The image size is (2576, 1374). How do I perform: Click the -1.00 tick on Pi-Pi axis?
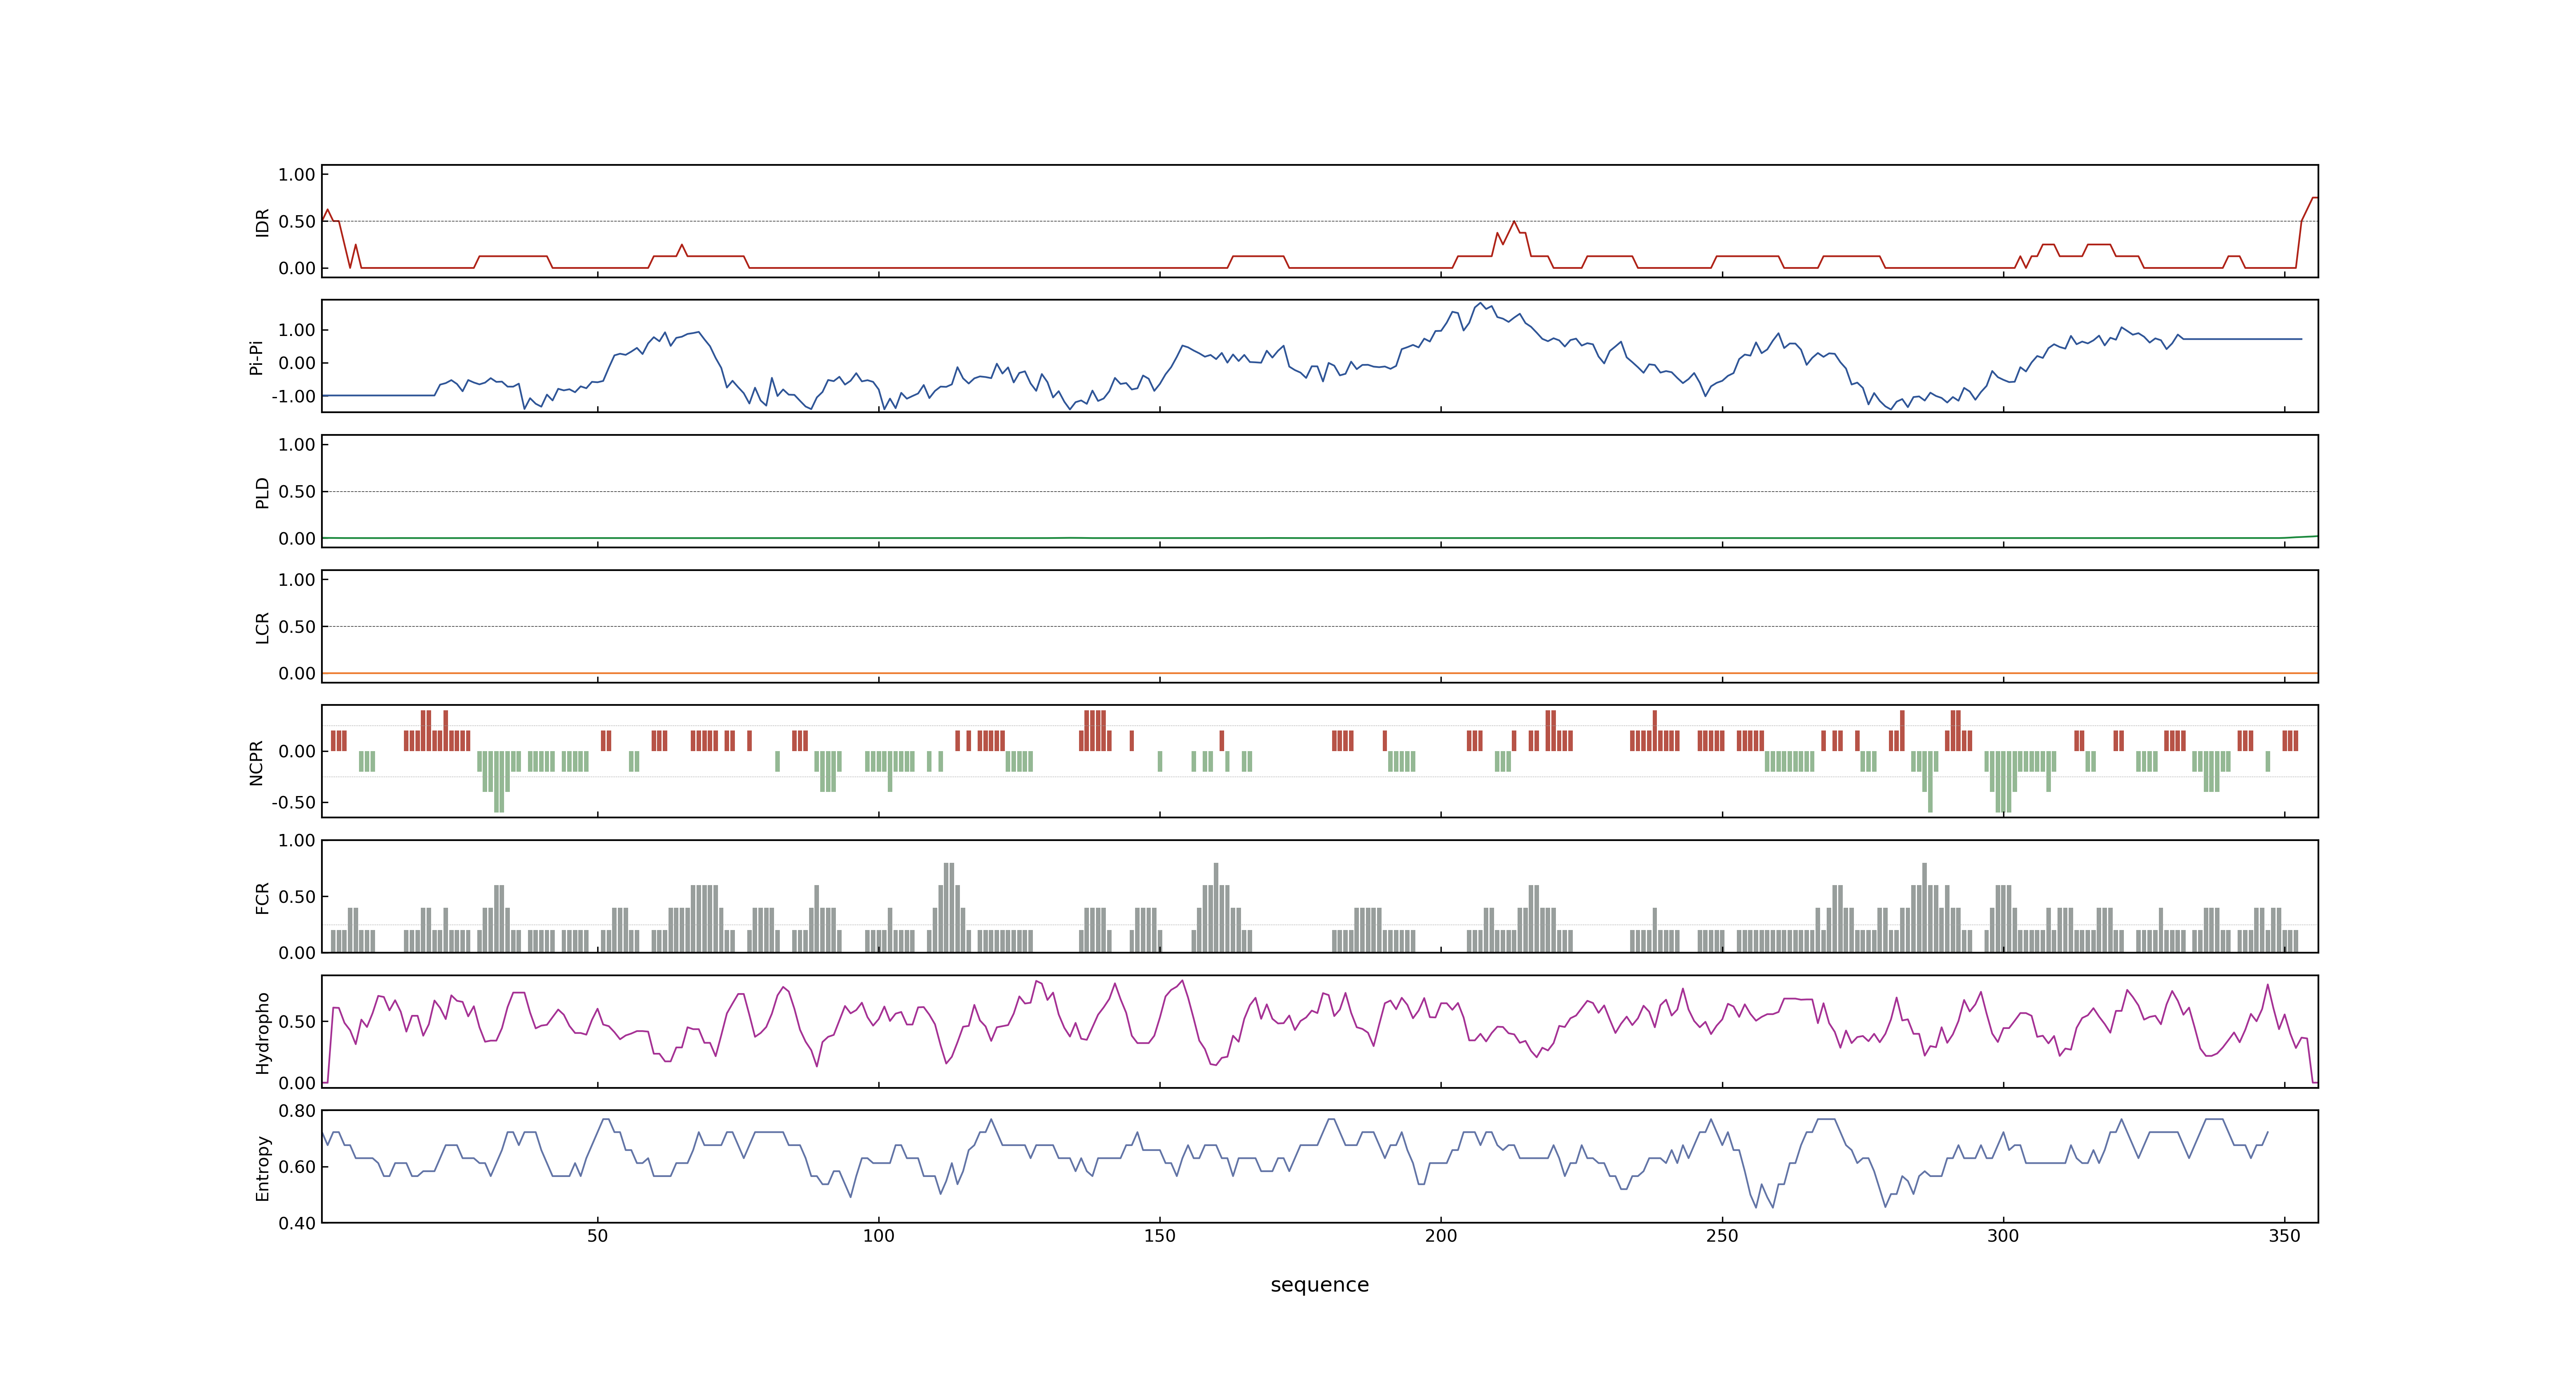coord(293,397)
